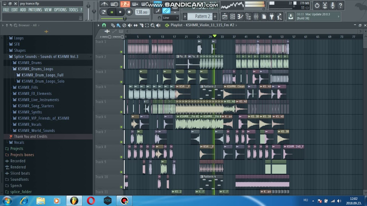This screenshot has height=206, width=367.
Task: Click the microphone one-click recording icon
Action: pyautogui.click(x=333, y=5)
